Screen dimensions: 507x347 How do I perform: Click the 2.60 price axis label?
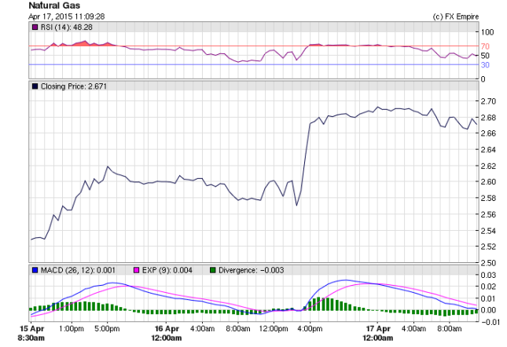click(x=488, y=181)
